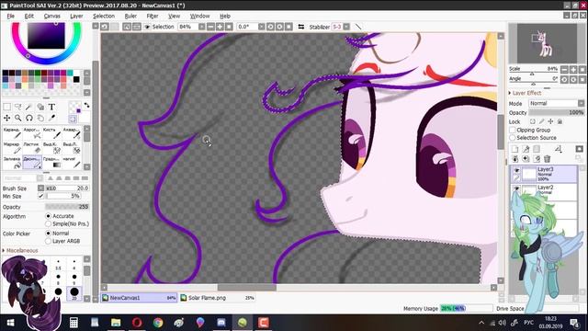Open the Layer menu

pos(76,17)
